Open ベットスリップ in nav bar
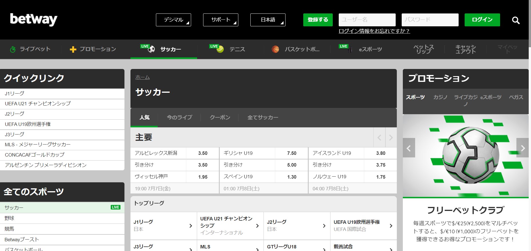The image size is (531, 251). tap(423, 49)
